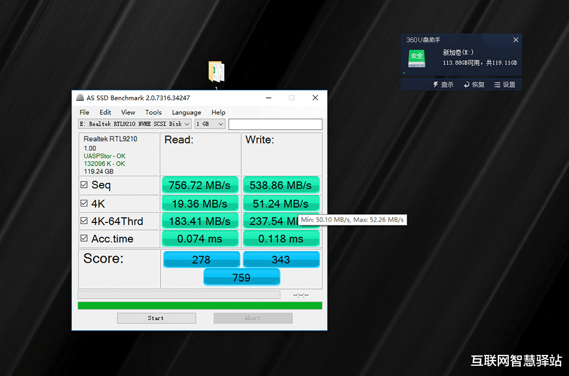
Task: Uncheck the 4K test checkbox
Action: pos(84,203)
